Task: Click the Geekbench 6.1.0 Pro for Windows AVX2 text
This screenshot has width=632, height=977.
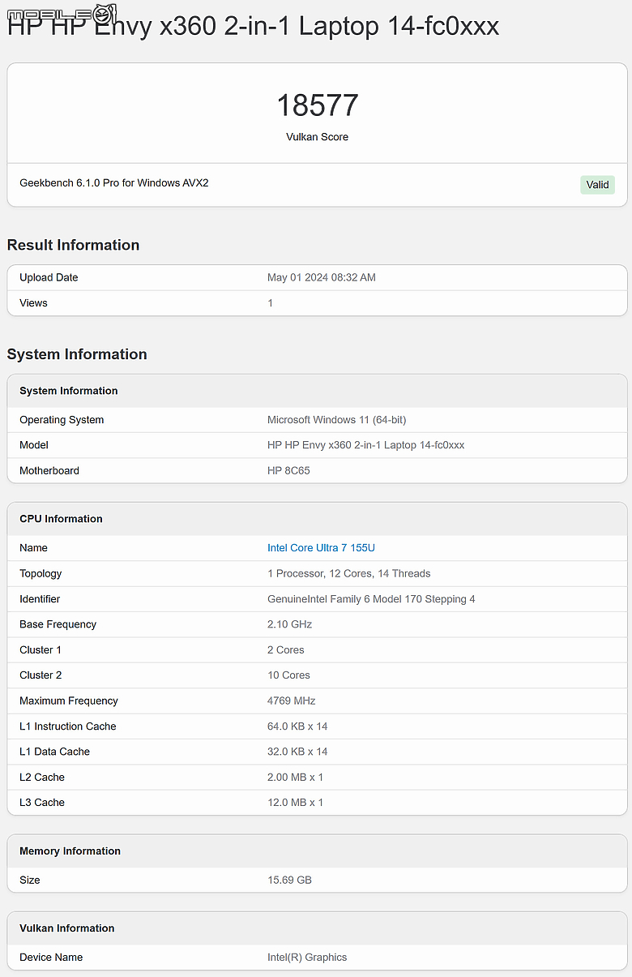Action: pos(114,183)
